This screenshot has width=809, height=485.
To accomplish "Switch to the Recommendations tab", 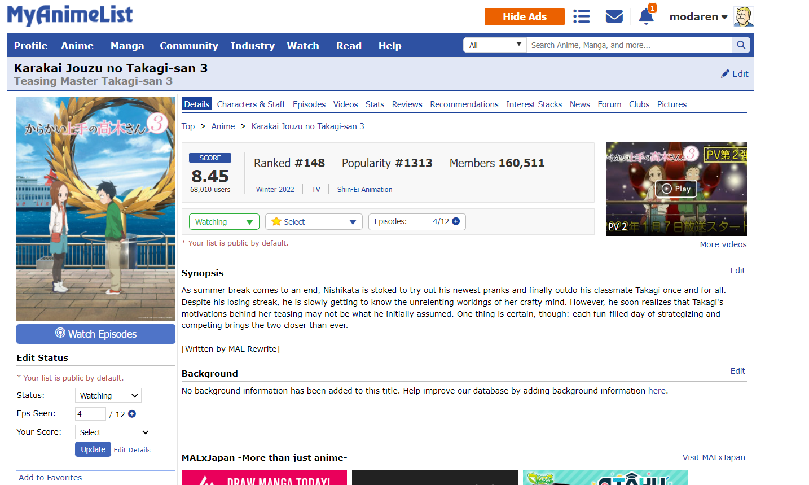I will click(464, 104).
